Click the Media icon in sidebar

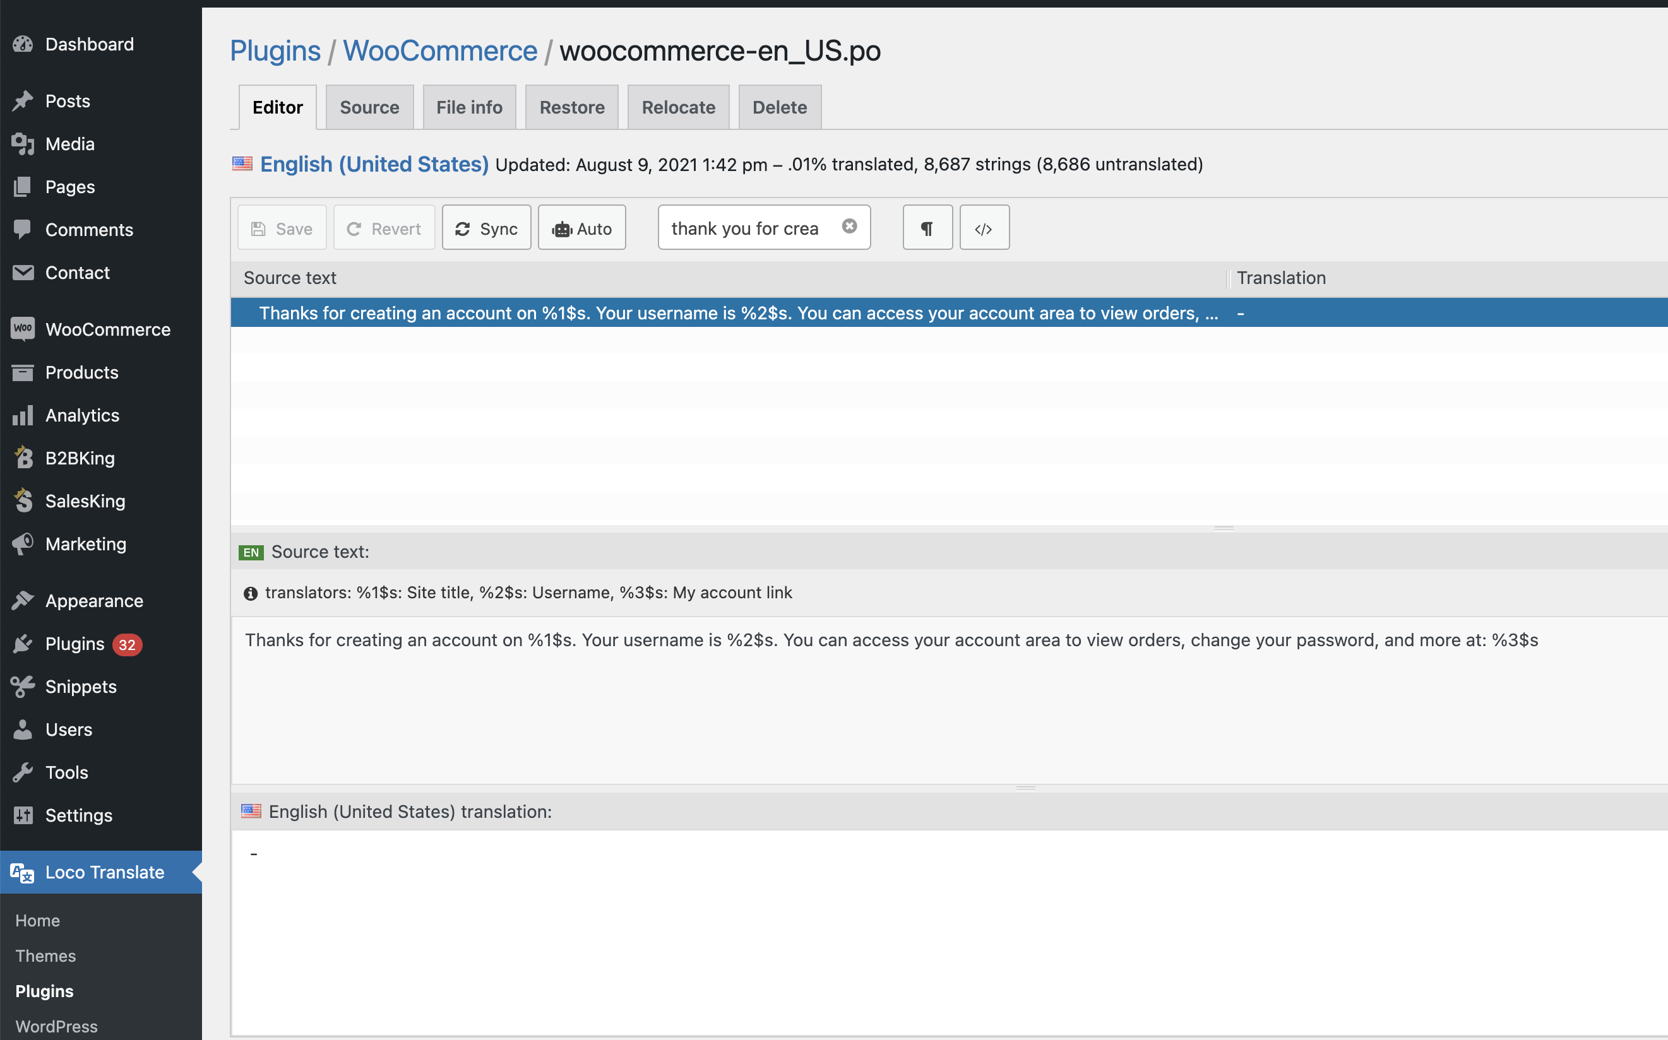23,144
